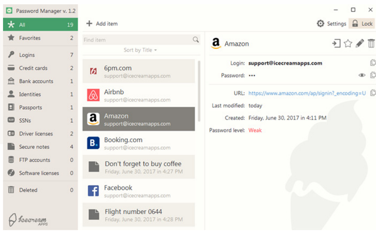Click the Password Manager app icon in title bar

(x=9, y=11)
